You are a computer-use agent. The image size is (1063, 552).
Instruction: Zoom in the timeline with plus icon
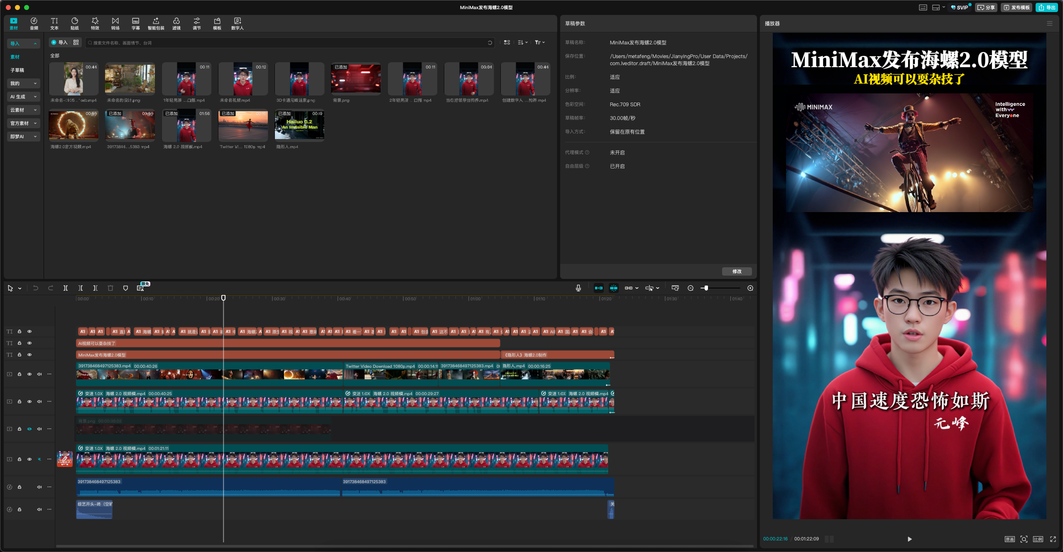tap(750, 288)
